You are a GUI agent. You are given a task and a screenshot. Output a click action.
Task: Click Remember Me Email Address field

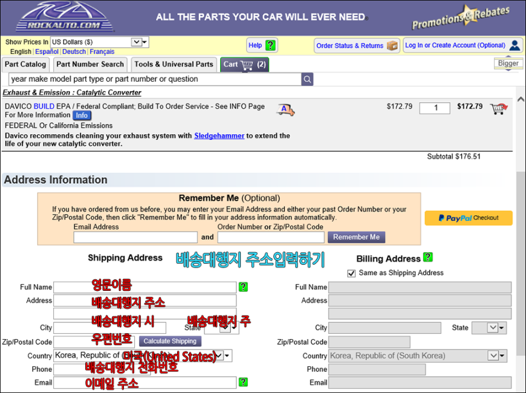(135, 237)
